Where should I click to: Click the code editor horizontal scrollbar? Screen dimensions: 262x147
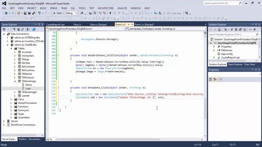[110, 139]
